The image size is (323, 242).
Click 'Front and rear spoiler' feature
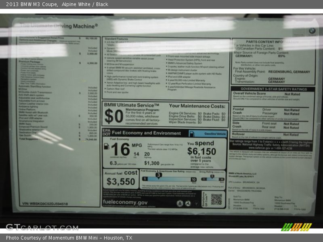coord(117,92)
